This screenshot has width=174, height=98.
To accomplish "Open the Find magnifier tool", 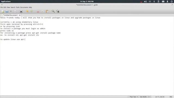I will click(53, 11).
